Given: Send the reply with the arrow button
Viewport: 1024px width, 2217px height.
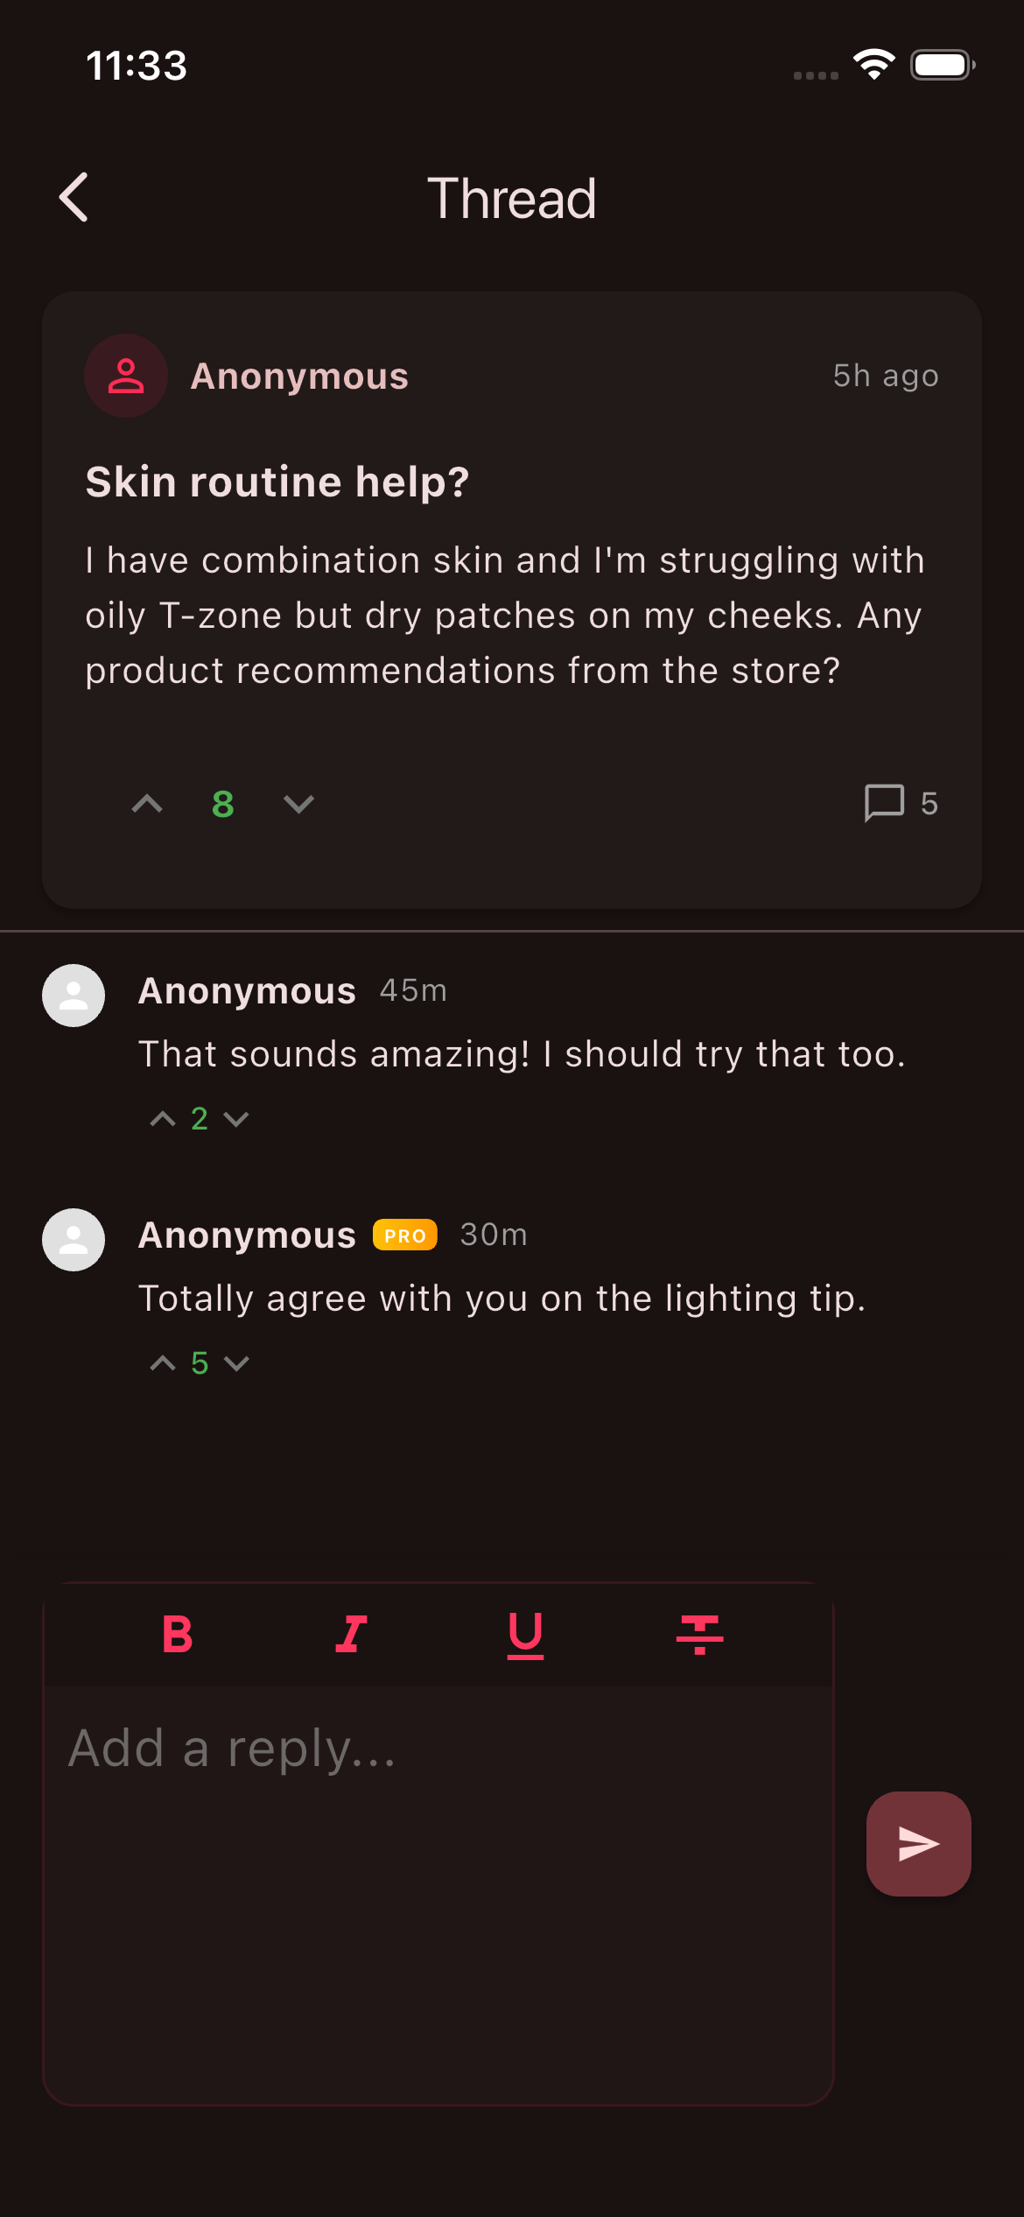Looking at the screenshot, I should pyautogui.click(x=918, y=1843).
